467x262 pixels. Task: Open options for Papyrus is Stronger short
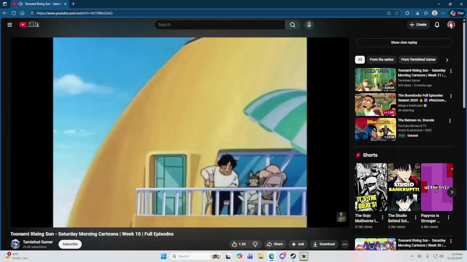tap(448, 218)
